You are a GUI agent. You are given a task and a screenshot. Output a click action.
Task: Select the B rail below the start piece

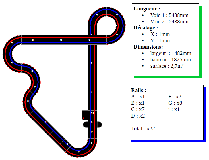tap(92, 122)
